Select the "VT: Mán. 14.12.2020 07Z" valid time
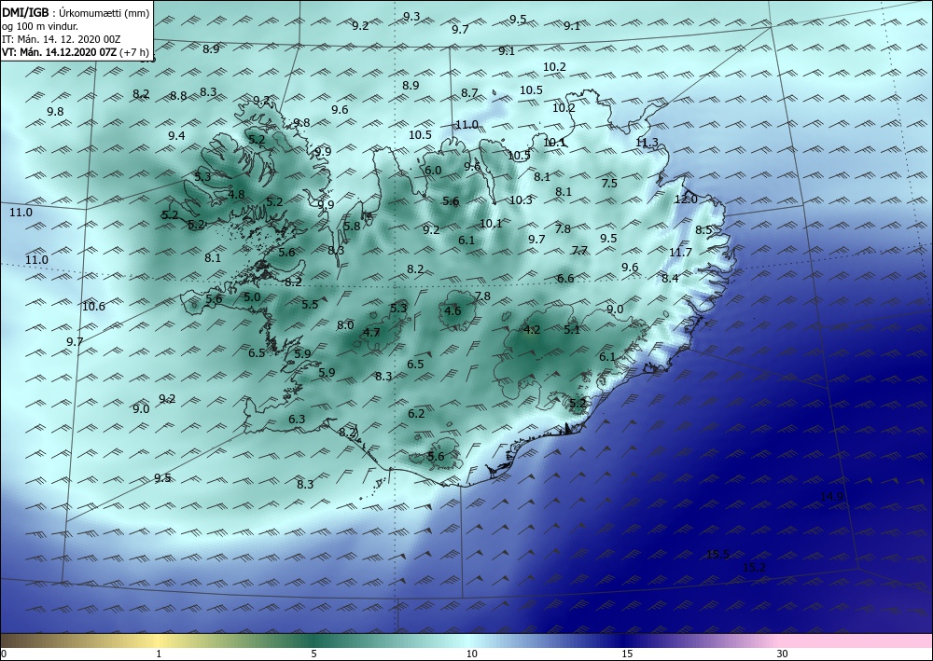 click(x=59, y=52)
